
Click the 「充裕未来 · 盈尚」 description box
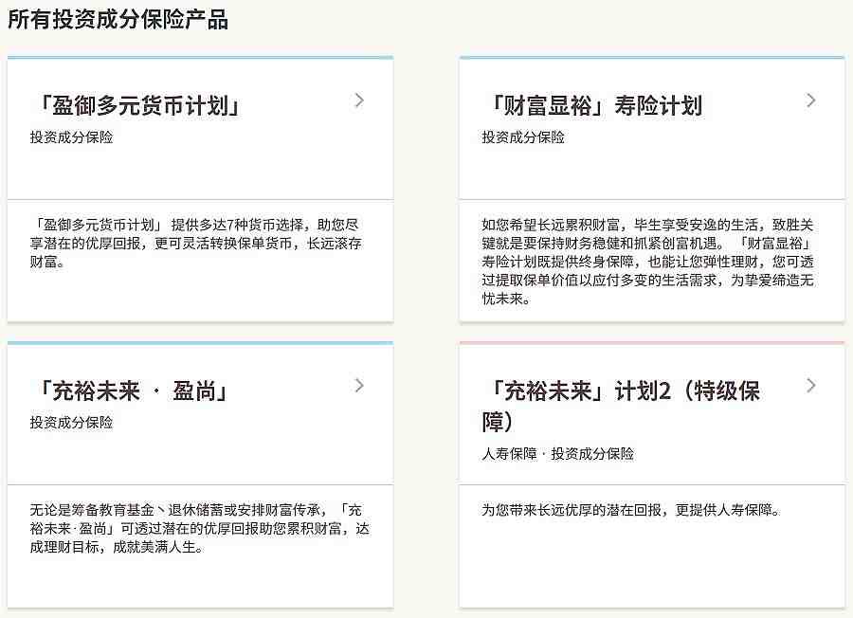[x=199, y=529]
